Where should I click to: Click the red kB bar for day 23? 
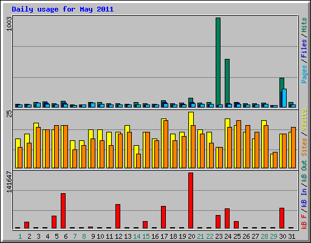(x=218, y=222)
